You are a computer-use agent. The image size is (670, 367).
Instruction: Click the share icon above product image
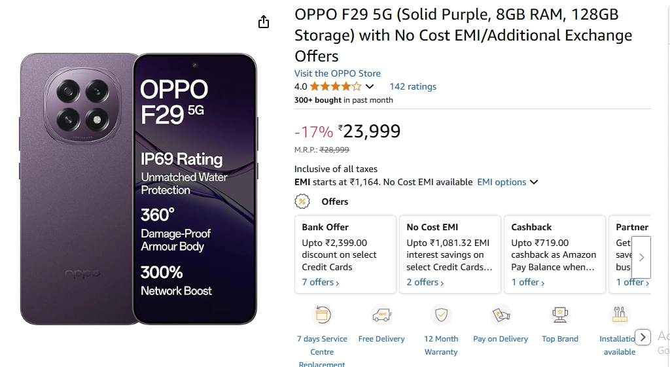click(x=264, y=22)
